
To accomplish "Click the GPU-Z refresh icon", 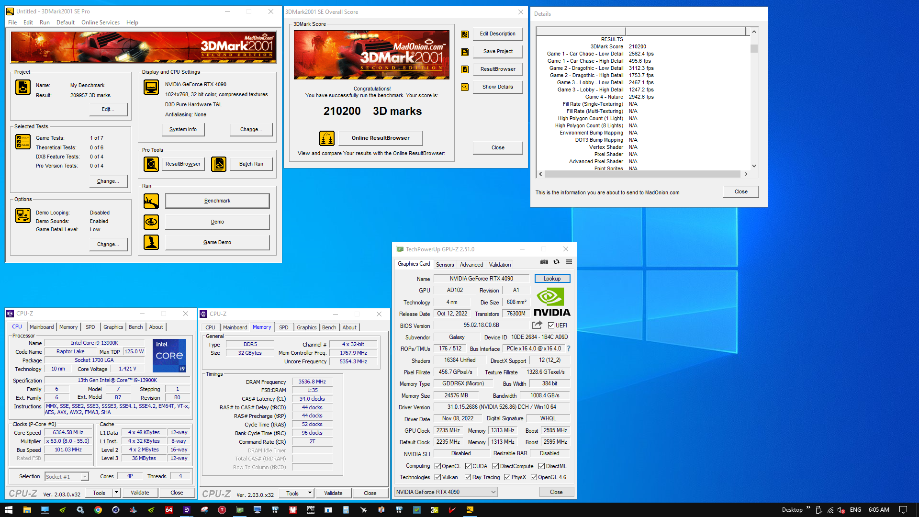I will (x=556, y=262).
